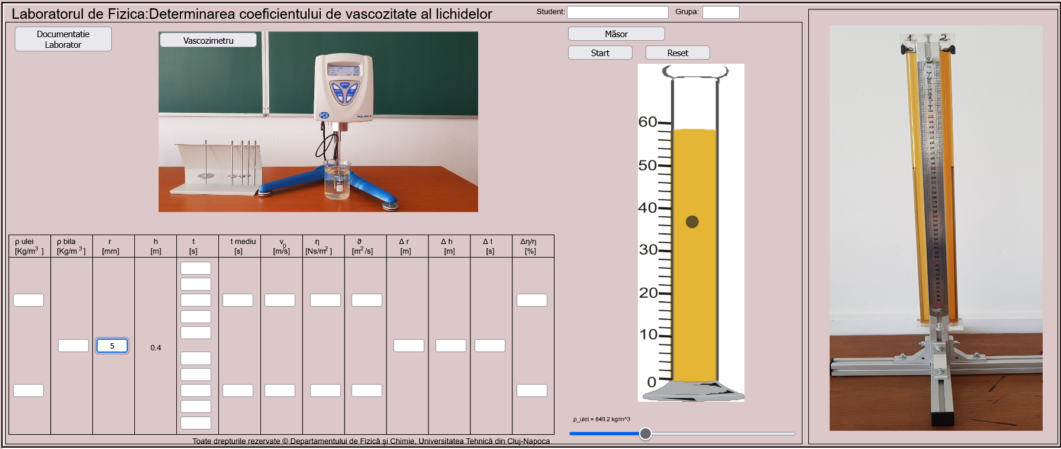
Task: Click the upper Δη/η percent field
Action: click(532, 300)
